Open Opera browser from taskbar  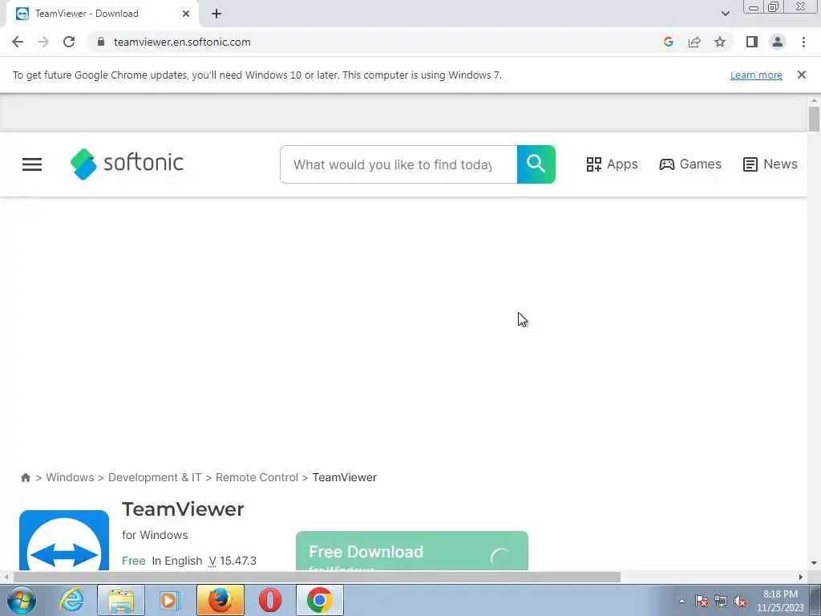(x=269, y=600)
